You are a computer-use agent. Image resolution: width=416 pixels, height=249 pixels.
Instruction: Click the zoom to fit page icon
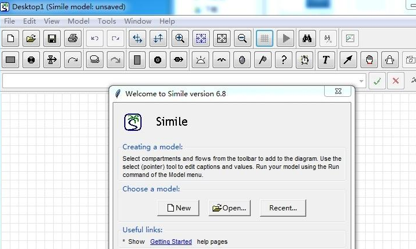click(x=222, y=39)
